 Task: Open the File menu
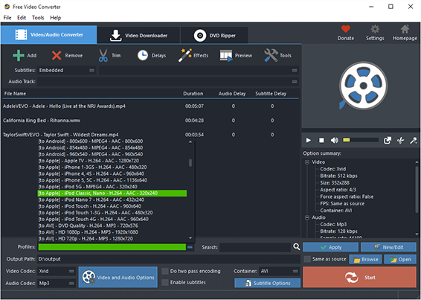click(7, 18)
